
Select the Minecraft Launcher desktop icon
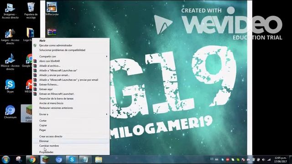click(x=26, y=113)
